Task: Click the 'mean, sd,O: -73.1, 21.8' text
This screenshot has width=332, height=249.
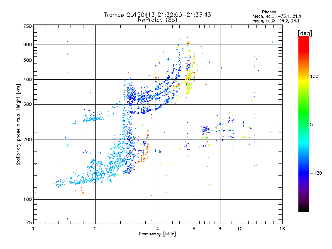Action: (276, 16)
